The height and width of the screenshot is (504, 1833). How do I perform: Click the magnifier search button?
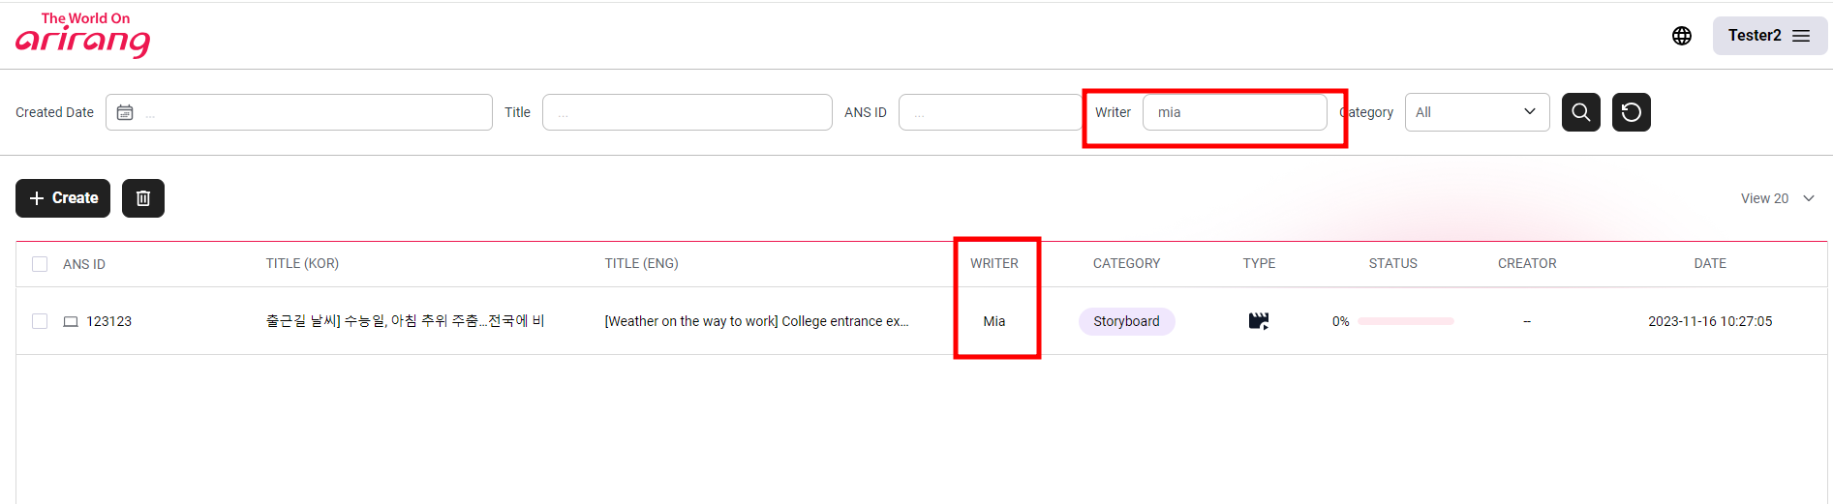(1580, 112)
